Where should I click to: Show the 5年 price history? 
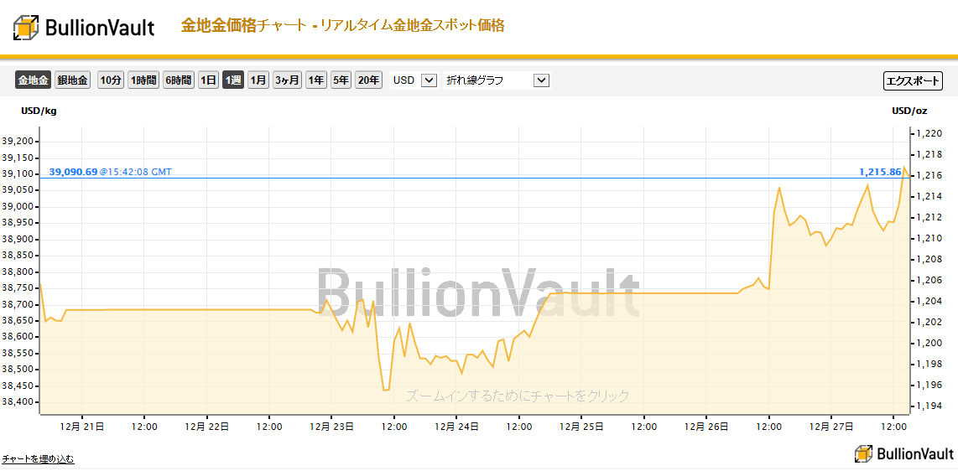click(341, 80)
